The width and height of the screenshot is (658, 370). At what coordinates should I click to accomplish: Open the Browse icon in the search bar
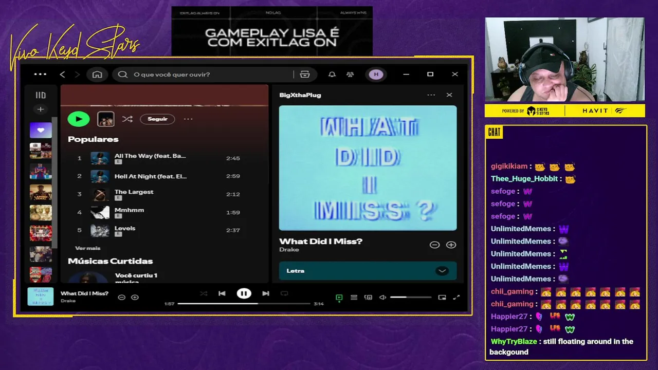(305, 75)
